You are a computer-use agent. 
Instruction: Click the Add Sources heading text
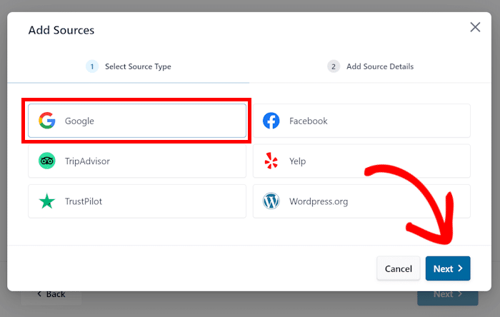click(x=61, y=30)
